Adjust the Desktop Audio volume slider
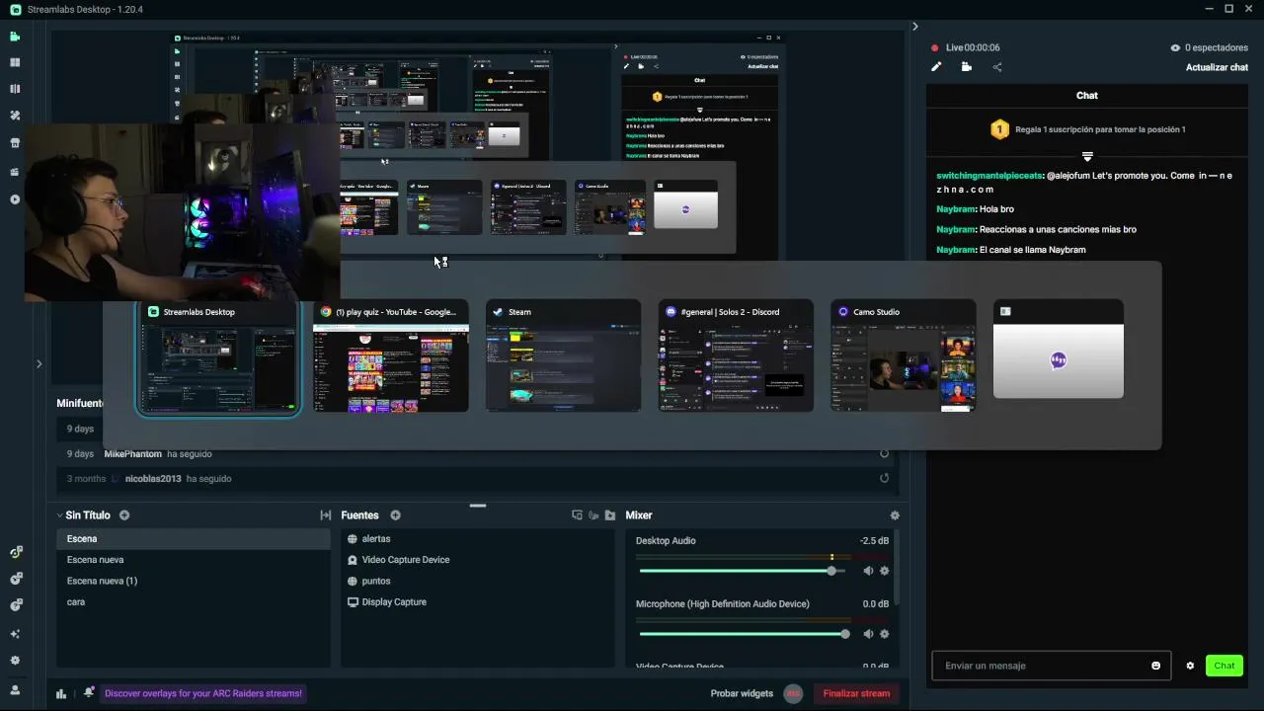This screenshot has width=1264, height=711. click(x=742, y=571)
